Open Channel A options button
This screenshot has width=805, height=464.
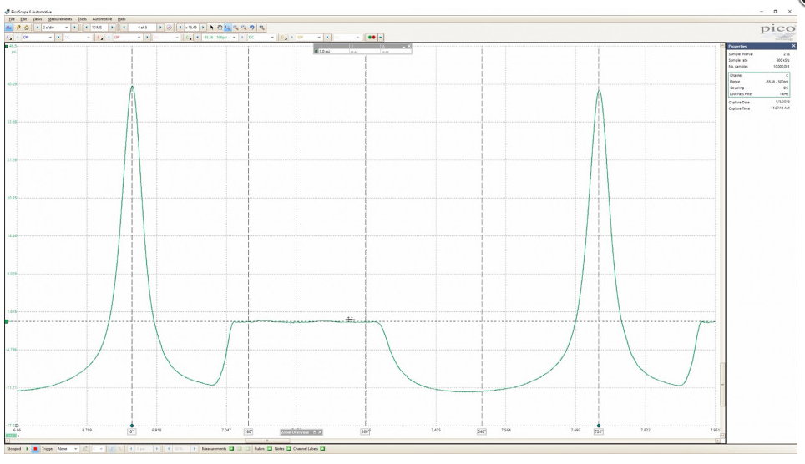[8, 37]
